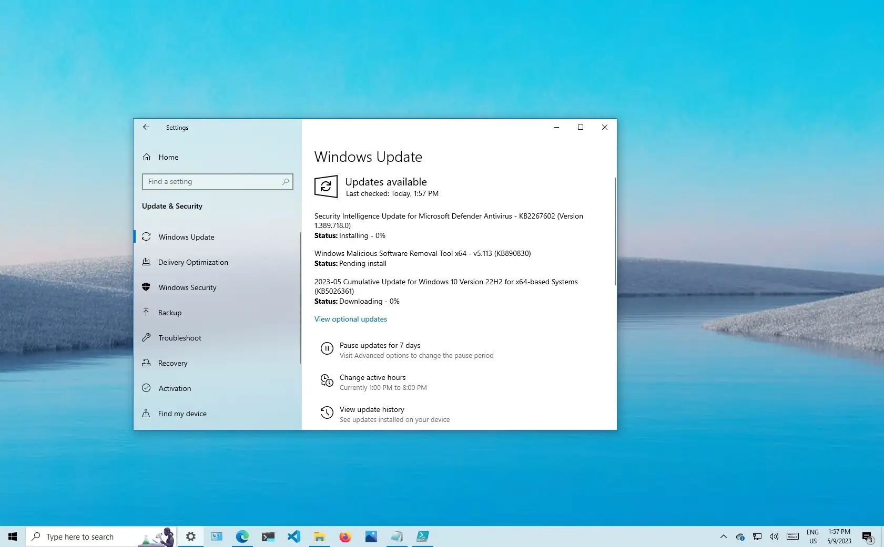The width and height of the screenshot is (884, 547).
Task: Open Delivery Optimization settings page
Action: 193,262
